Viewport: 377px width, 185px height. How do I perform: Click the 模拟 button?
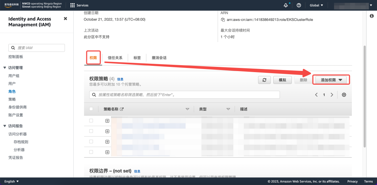click(282, 80)
